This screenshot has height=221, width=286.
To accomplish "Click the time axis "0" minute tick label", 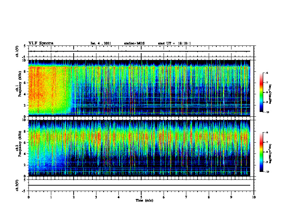I will [29, 197].
